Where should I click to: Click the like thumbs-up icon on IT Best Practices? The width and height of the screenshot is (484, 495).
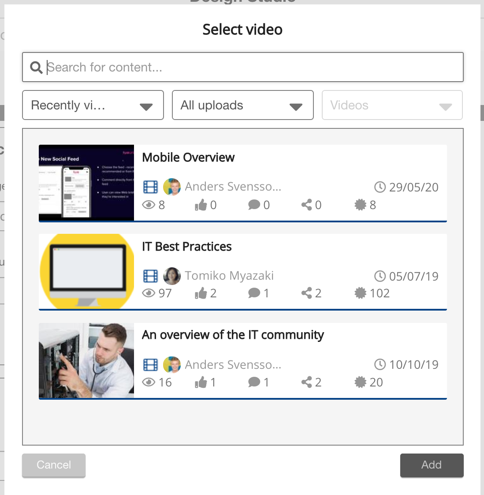click(x=201, y=293)
